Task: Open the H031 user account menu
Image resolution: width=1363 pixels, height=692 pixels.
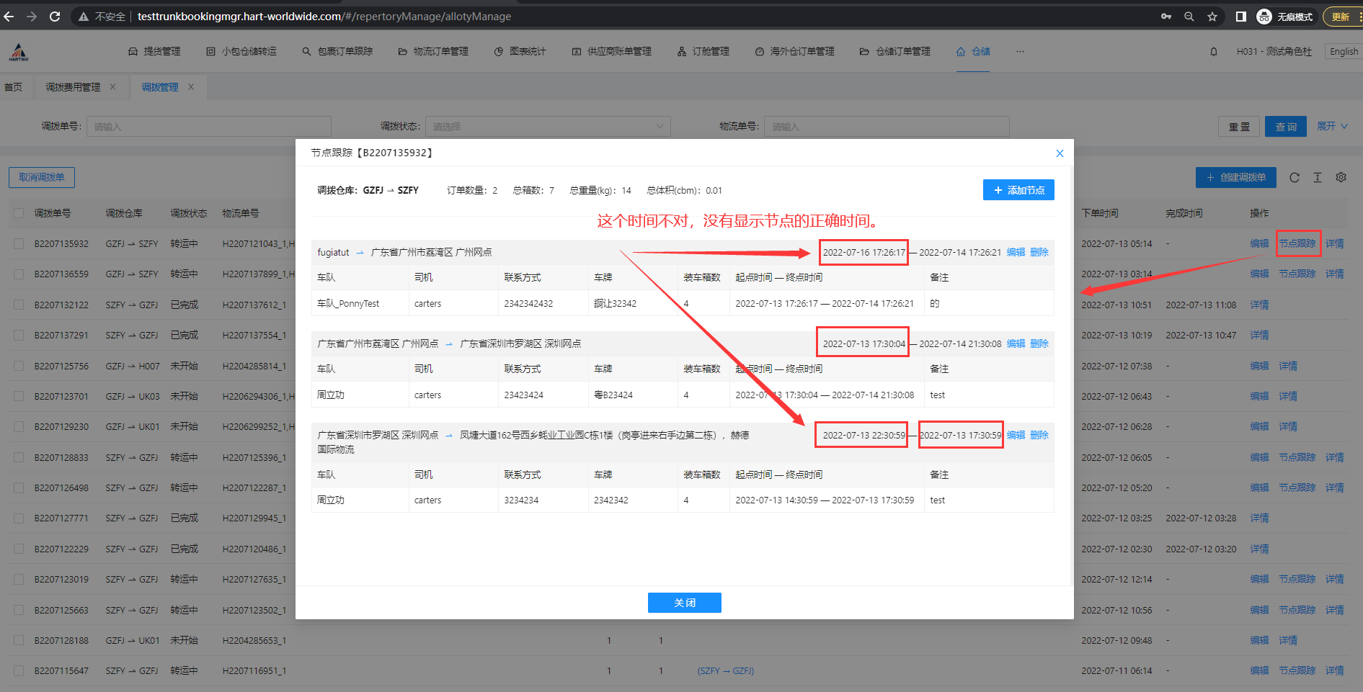Action: click(1274, 52)
